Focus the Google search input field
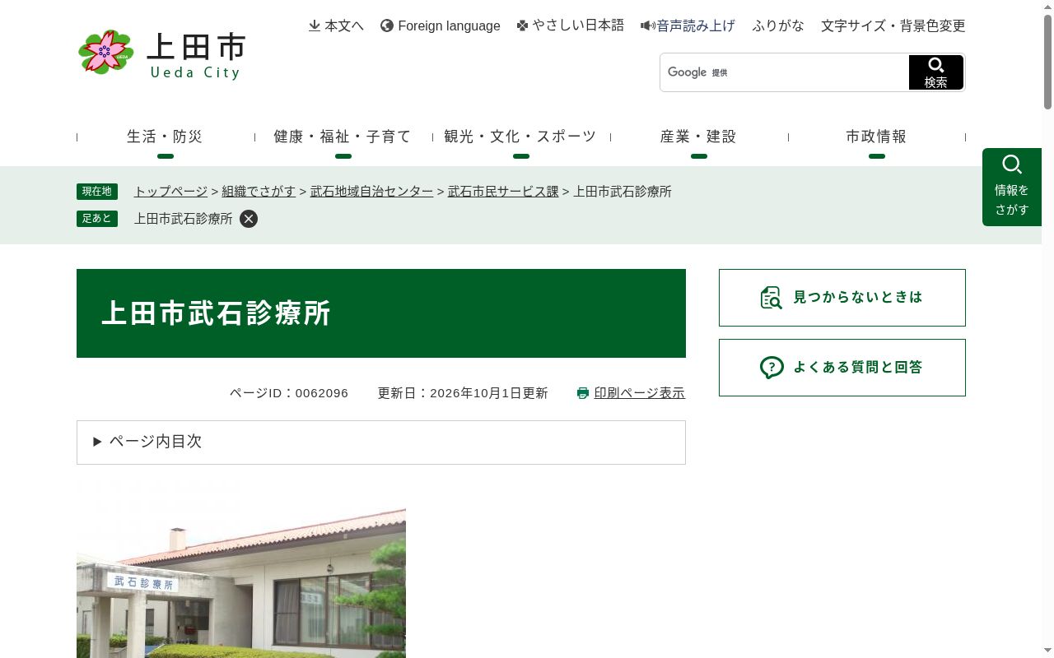The image size is (1054, 658). click(x=784, y=72)
